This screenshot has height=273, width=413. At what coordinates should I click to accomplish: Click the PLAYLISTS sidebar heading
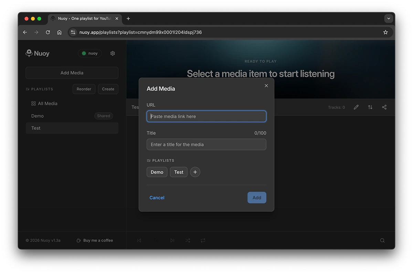(x=42, y=89)
